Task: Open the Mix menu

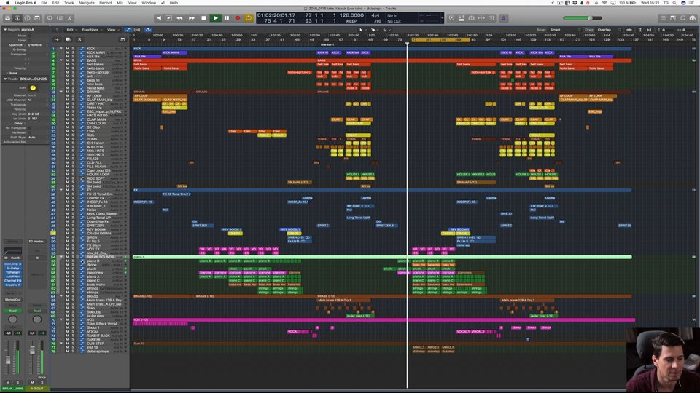Action: click(120, 3)
